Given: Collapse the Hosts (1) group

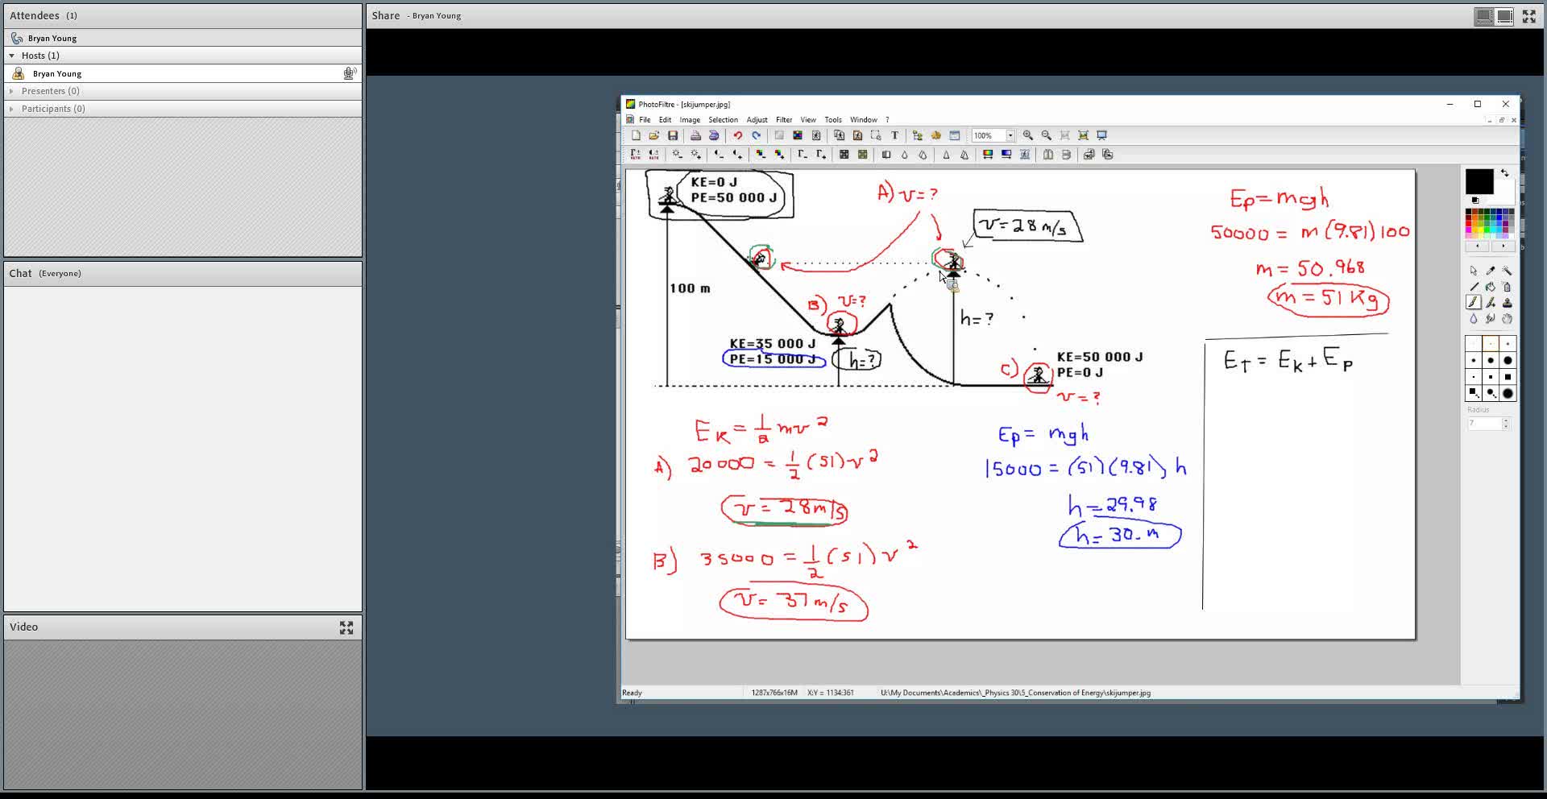Looking at the screenshot, I should [11, 56].
